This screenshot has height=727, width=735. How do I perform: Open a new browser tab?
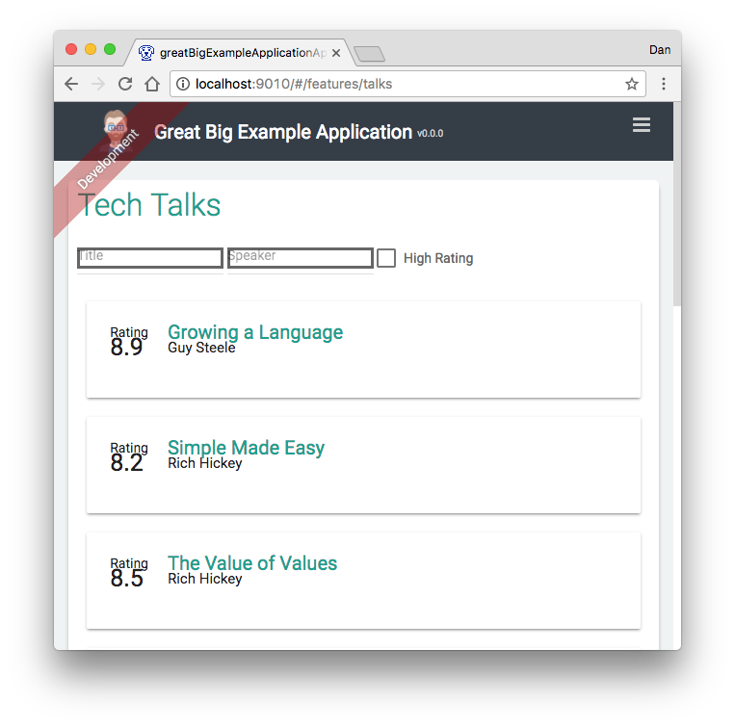point(369,54)
